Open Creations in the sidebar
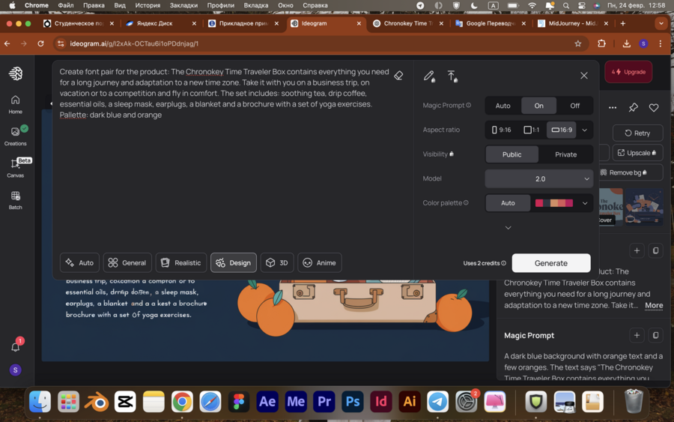The width and height of the screenshot is (674, 422). (x=16, y=136)
